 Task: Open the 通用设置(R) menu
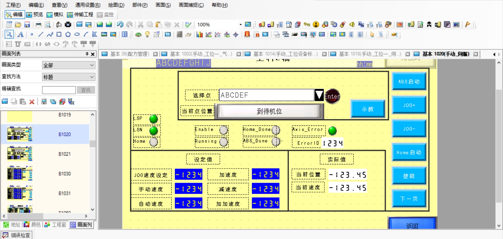[x=88, y=5]
